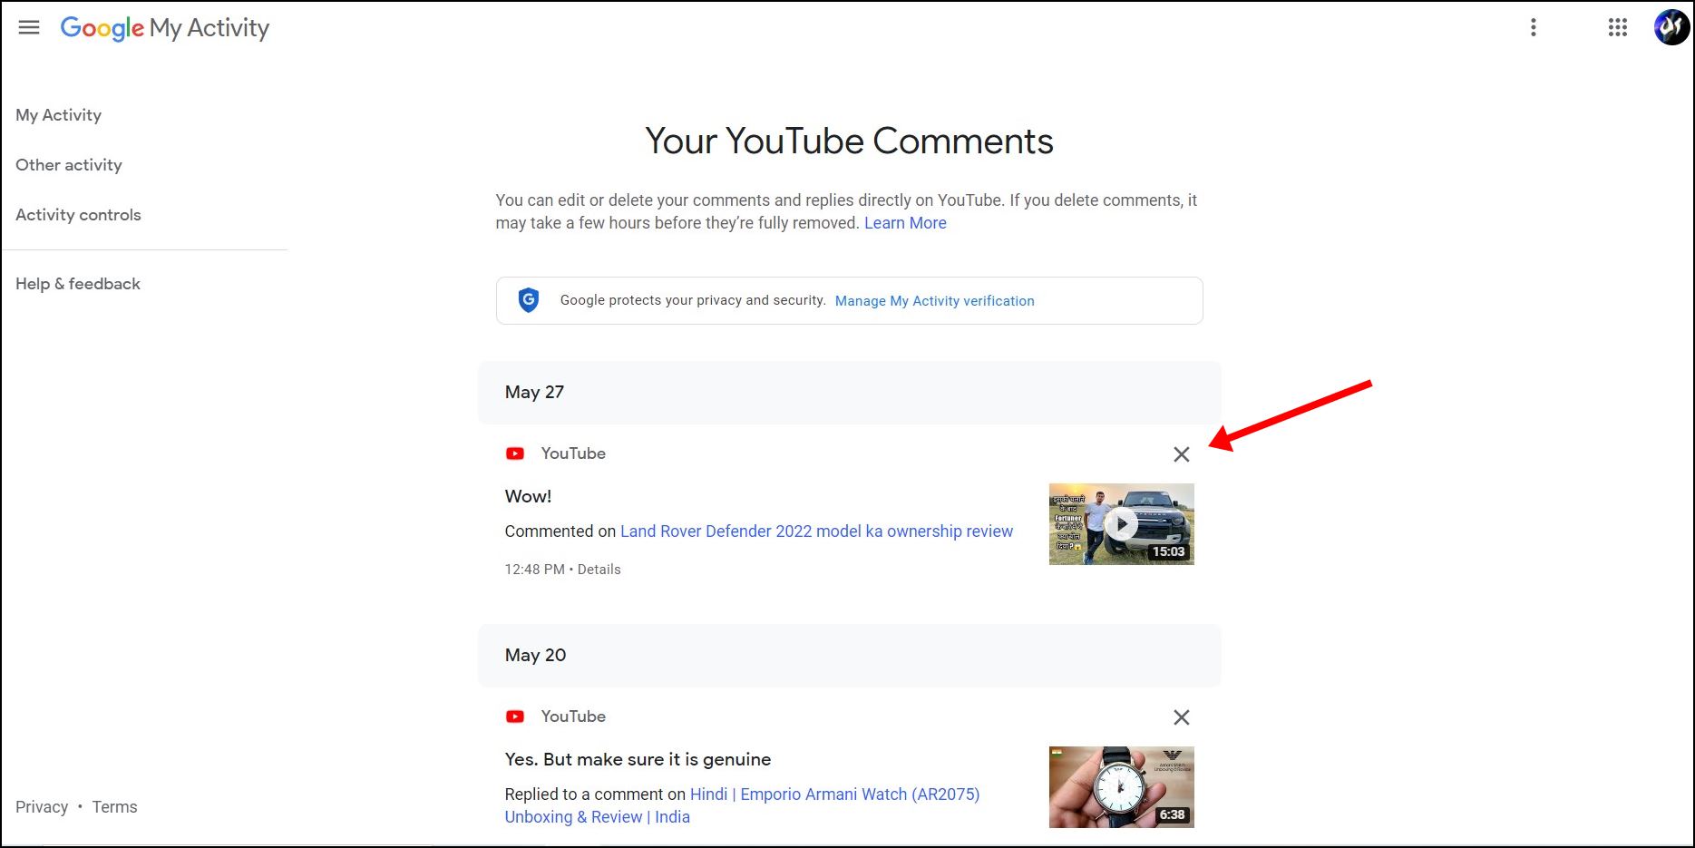Open the Google account profile avatar
1695x848 pixels.
coord(1671,27)
